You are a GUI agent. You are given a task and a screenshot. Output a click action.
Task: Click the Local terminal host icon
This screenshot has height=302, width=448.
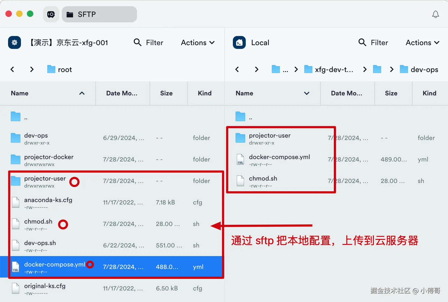click(x=239, y=42)
